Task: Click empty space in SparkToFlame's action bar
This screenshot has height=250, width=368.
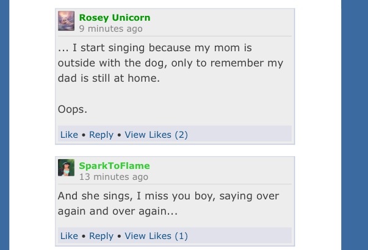Action: coord(239,235)
